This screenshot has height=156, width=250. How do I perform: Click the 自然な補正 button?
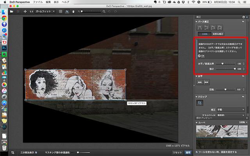tap(218, 35)
